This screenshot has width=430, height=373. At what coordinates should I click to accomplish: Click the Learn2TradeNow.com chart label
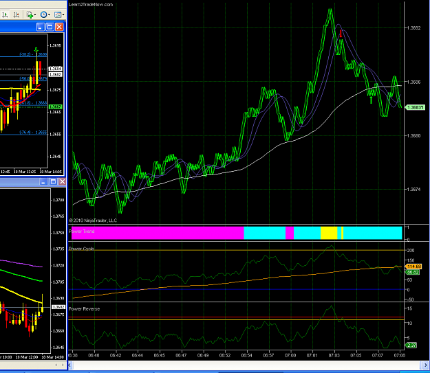[x=91, y=4]
